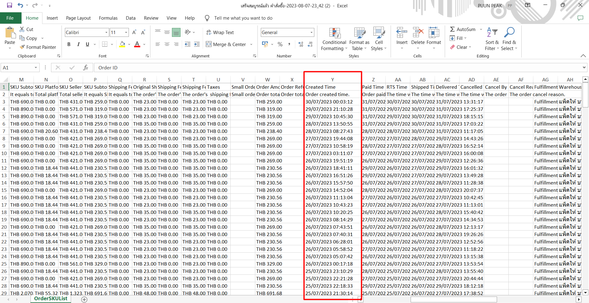Toggle Underline formatting
The width and height of the screenshot is (589, 303).
point(87,44)
